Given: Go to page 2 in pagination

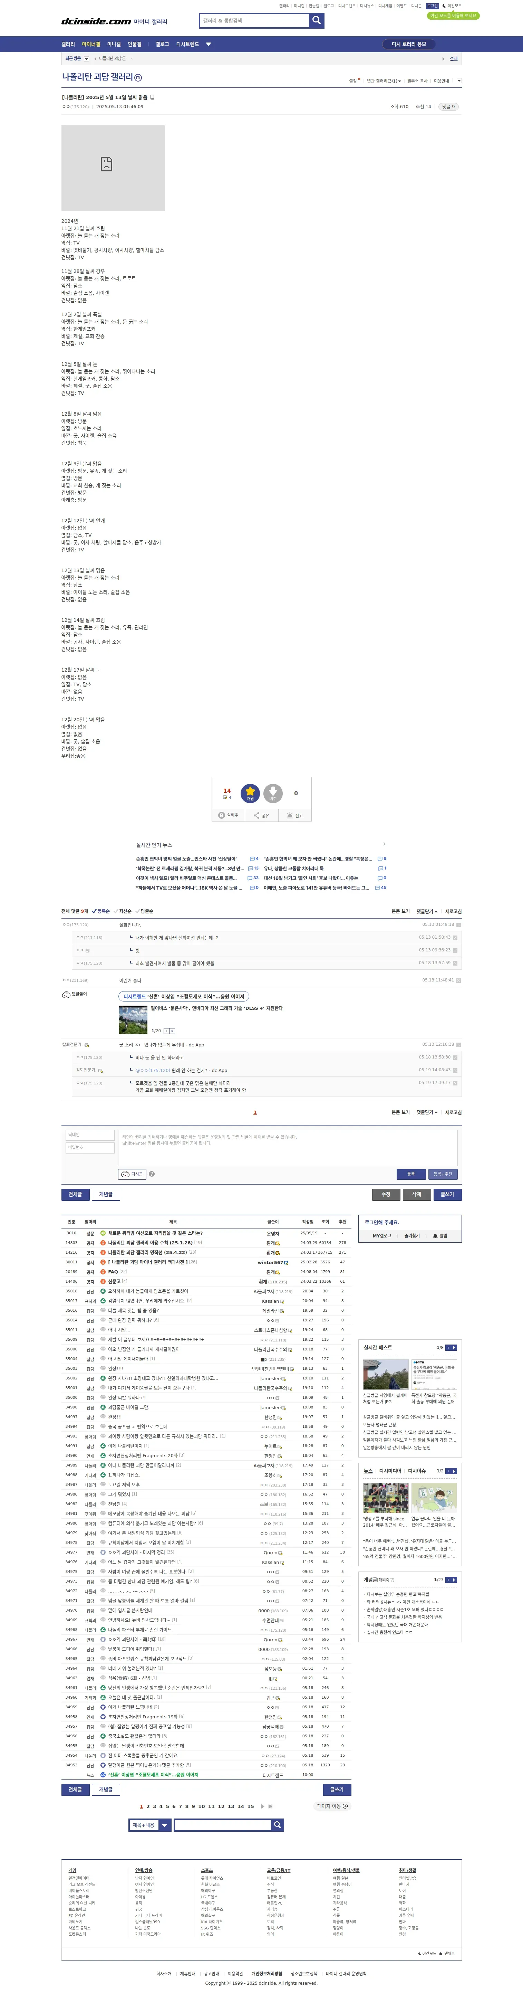Looking at the screenshot, I should [x=148, y=1807].
